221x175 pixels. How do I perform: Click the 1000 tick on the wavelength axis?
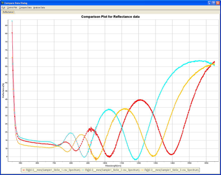point(105,163)
